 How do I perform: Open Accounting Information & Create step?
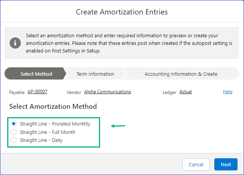pyautogui.click(x=181, y=74)
